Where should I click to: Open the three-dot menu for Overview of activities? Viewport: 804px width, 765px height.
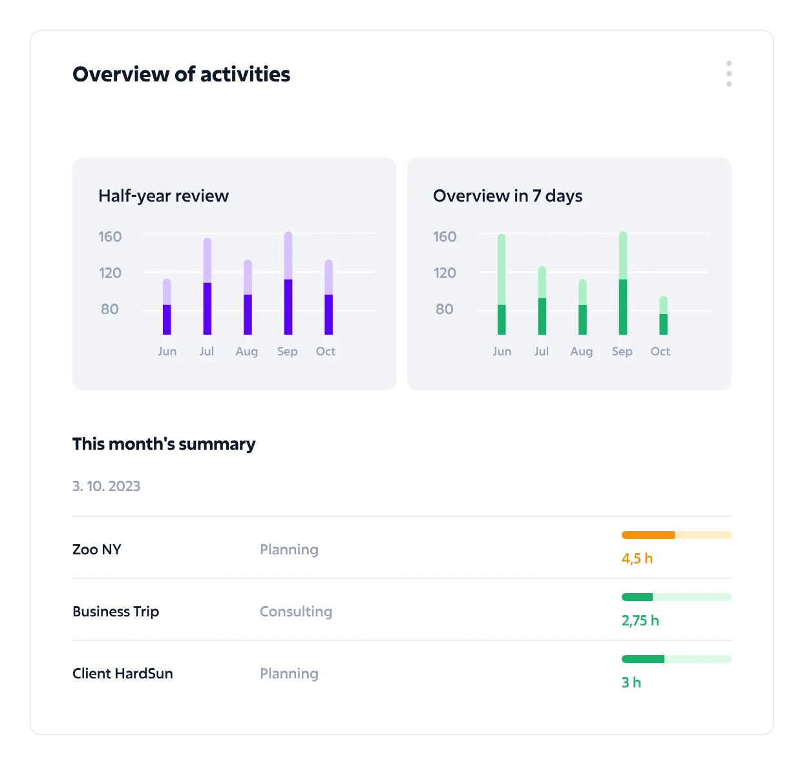pyautogui.click(x=728, y=74)
